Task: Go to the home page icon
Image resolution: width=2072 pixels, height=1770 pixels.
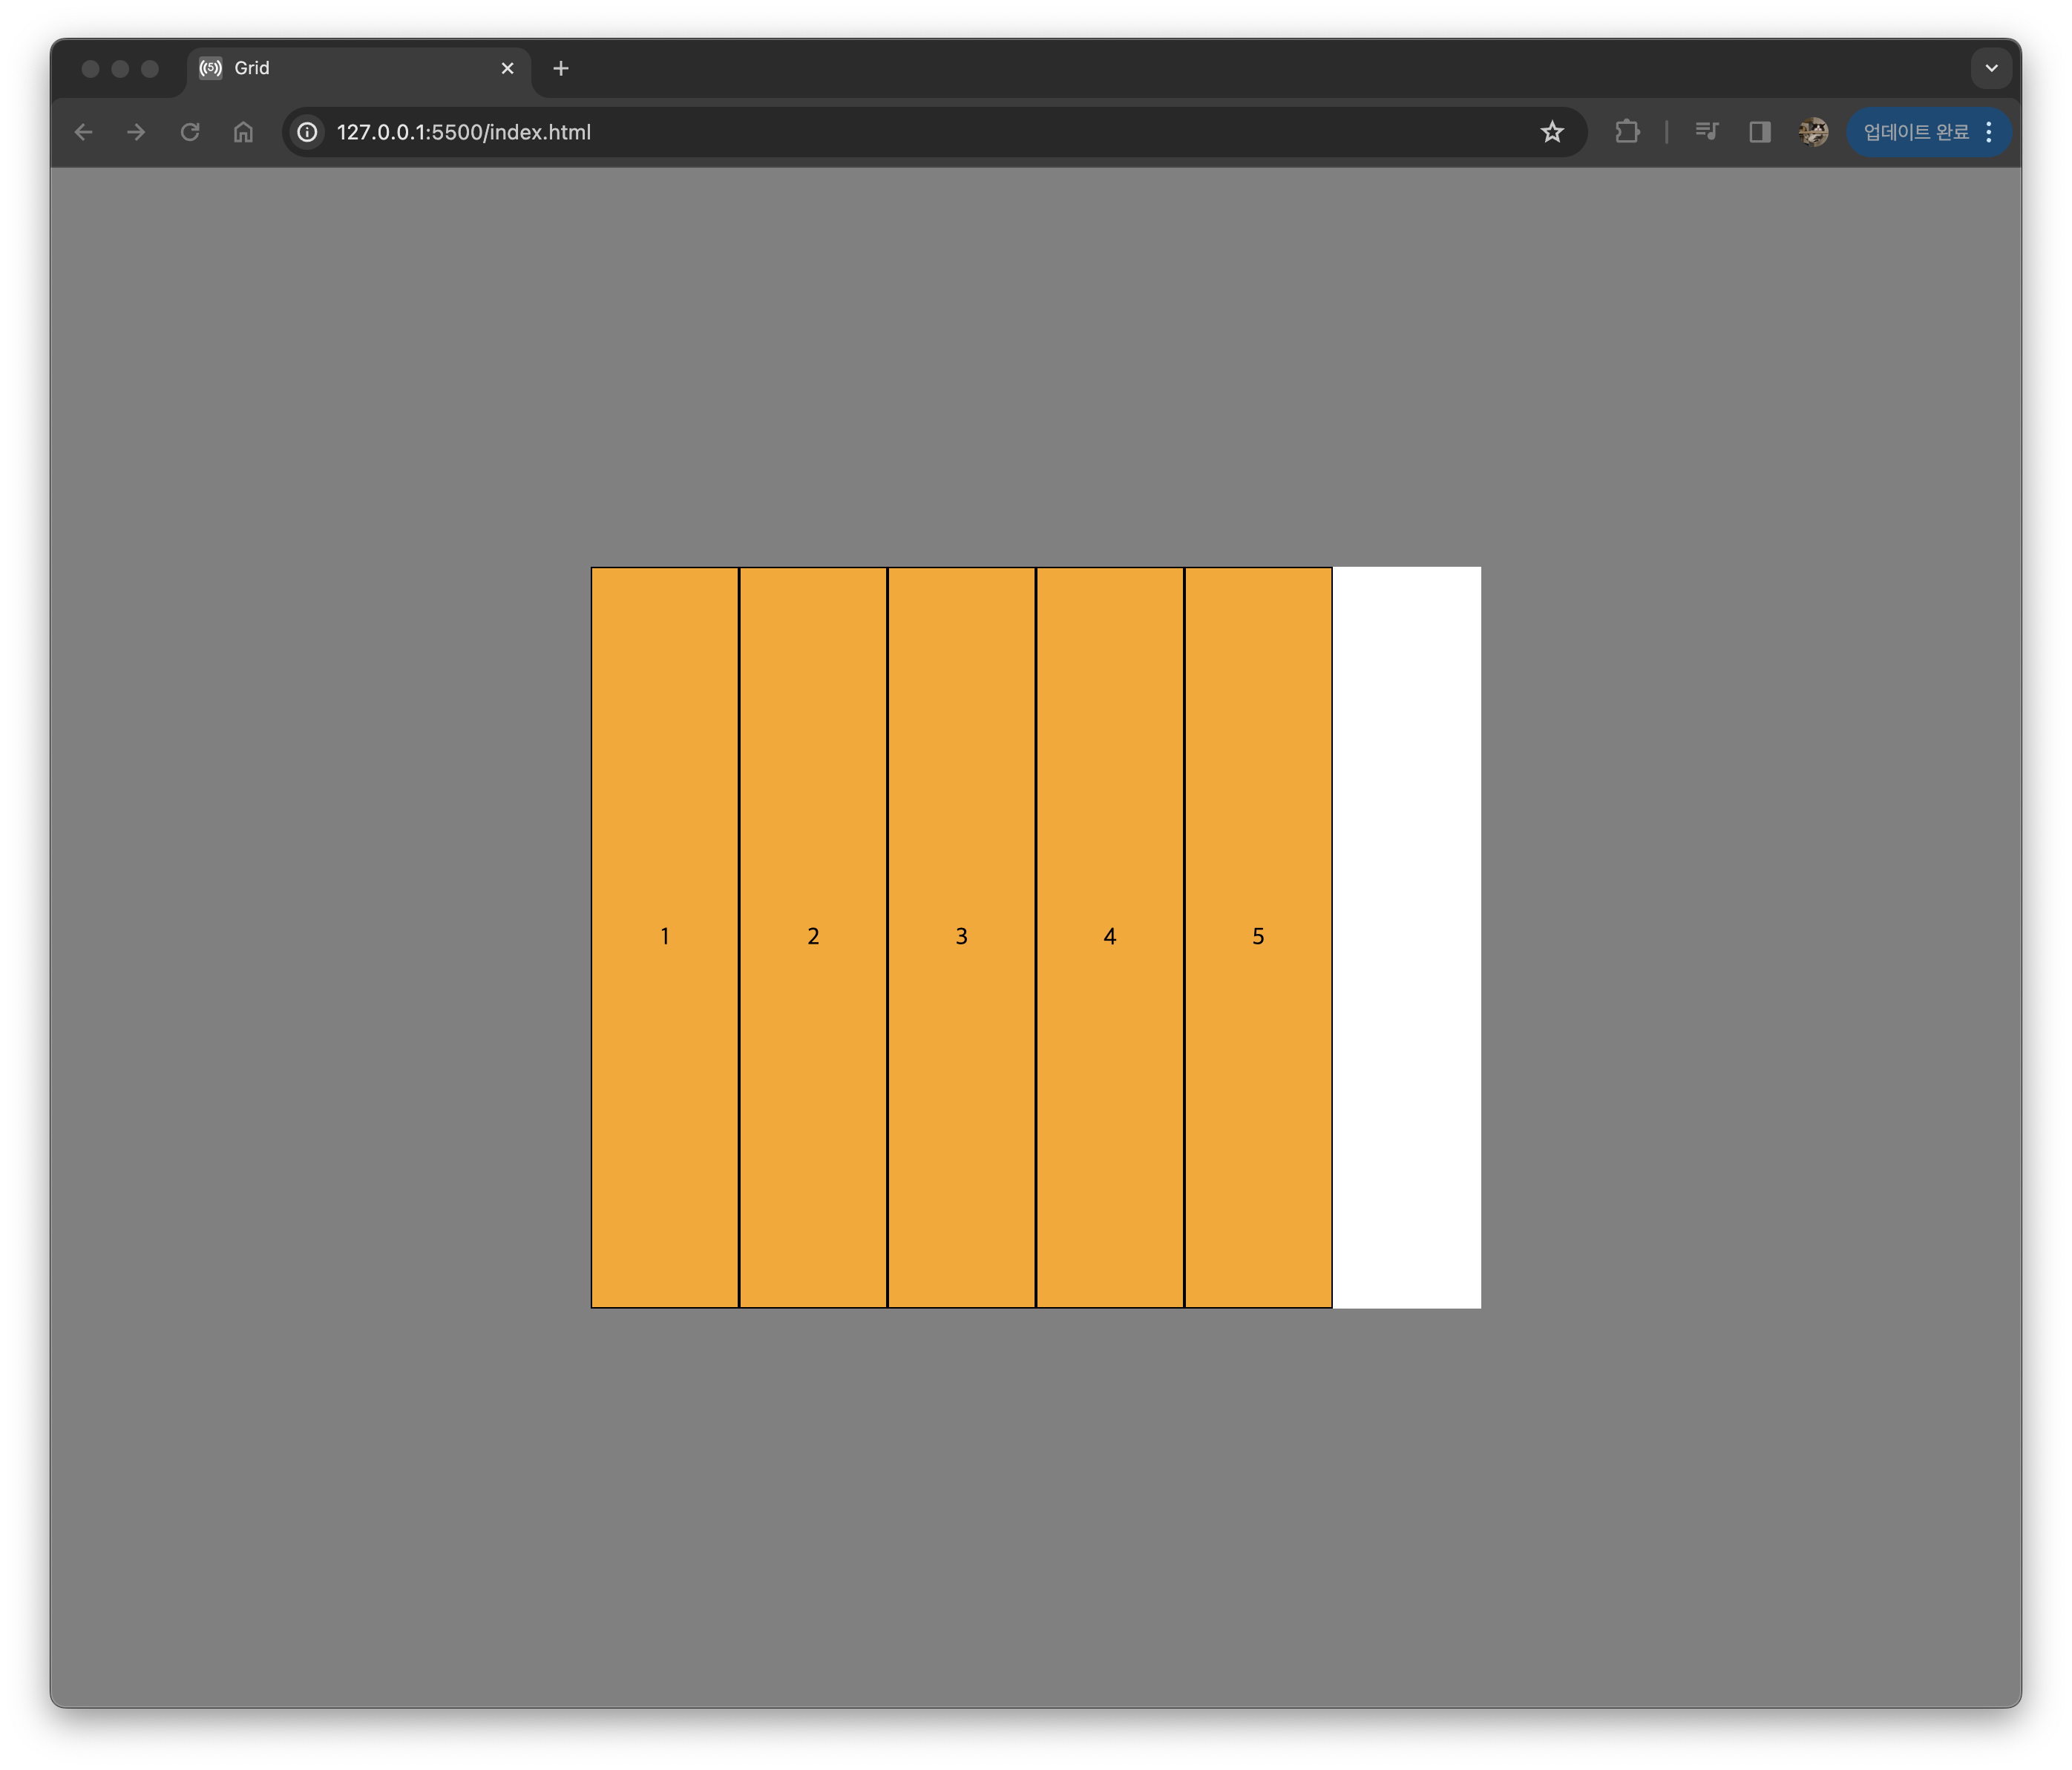Action: 243,132
